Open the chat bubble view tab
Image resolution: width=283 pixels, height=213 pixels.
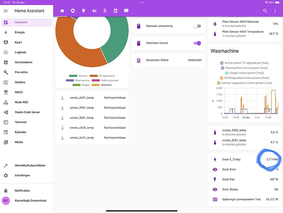pos(126,11)
